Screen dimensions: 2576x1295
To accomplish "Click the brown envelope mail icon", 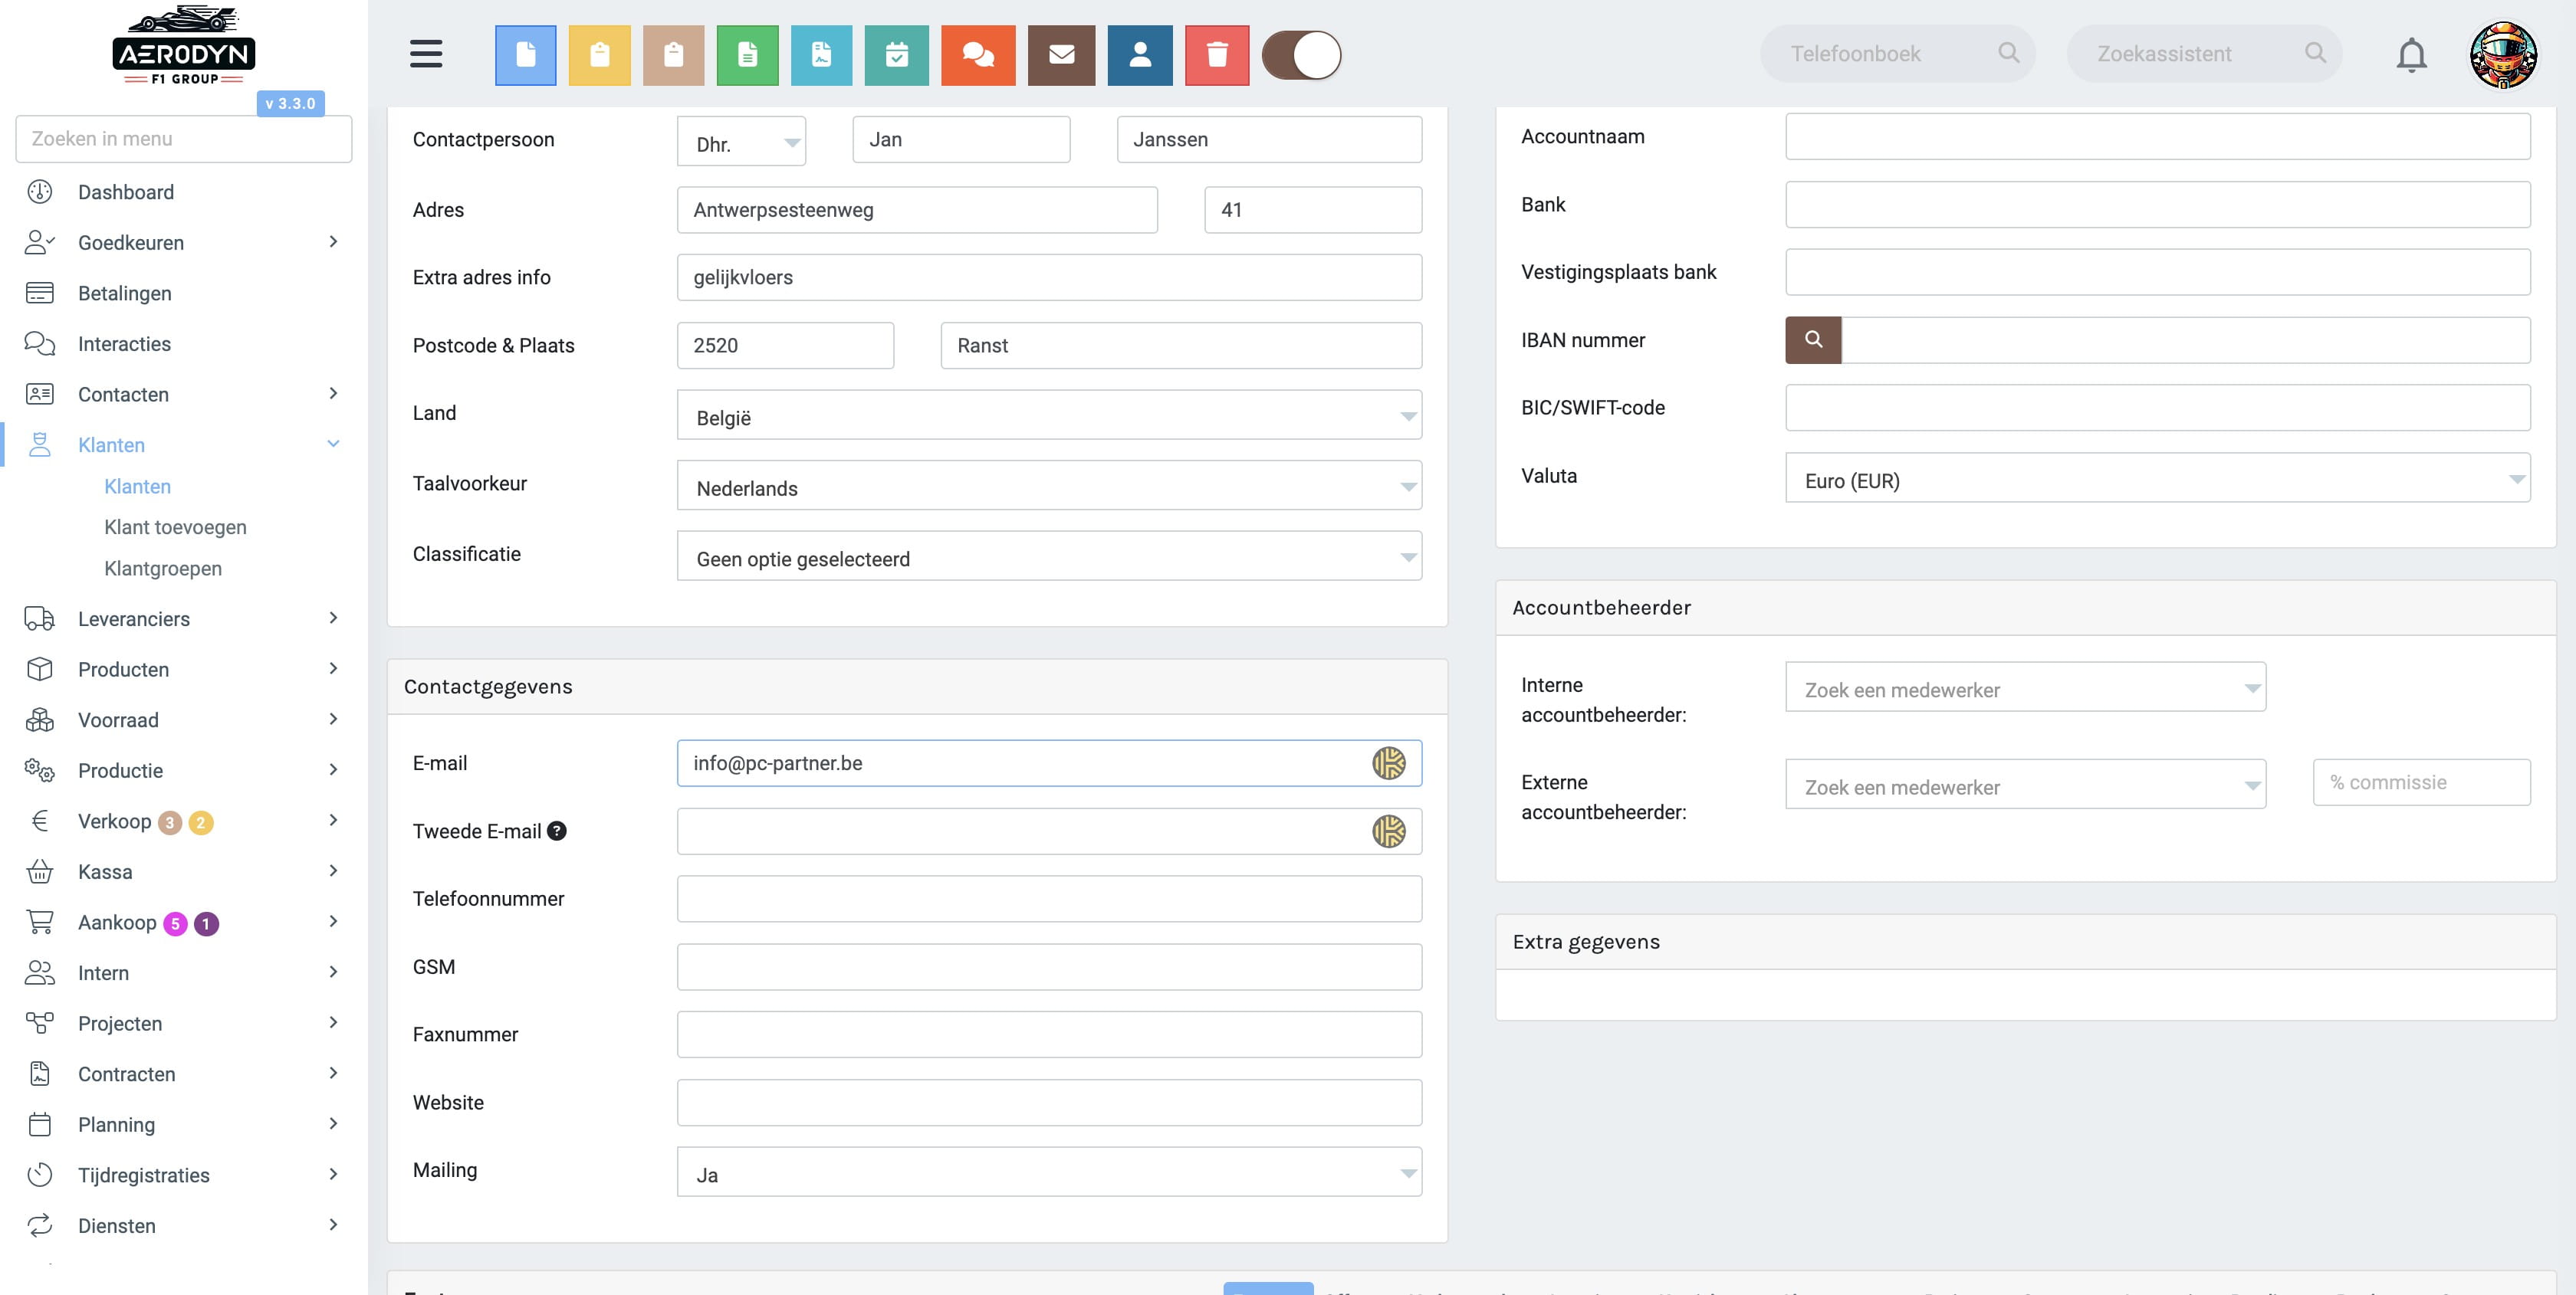I will (1062, 55).
